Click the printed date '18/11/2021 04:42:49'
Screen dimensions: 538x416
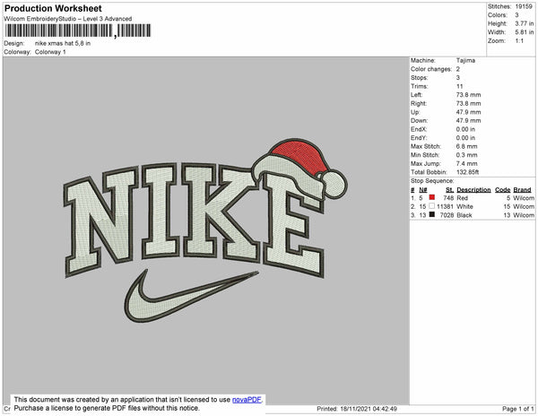tap(369, 409)
